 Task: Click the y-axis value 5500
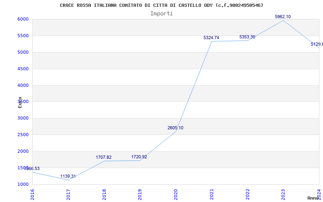point(23,36)
